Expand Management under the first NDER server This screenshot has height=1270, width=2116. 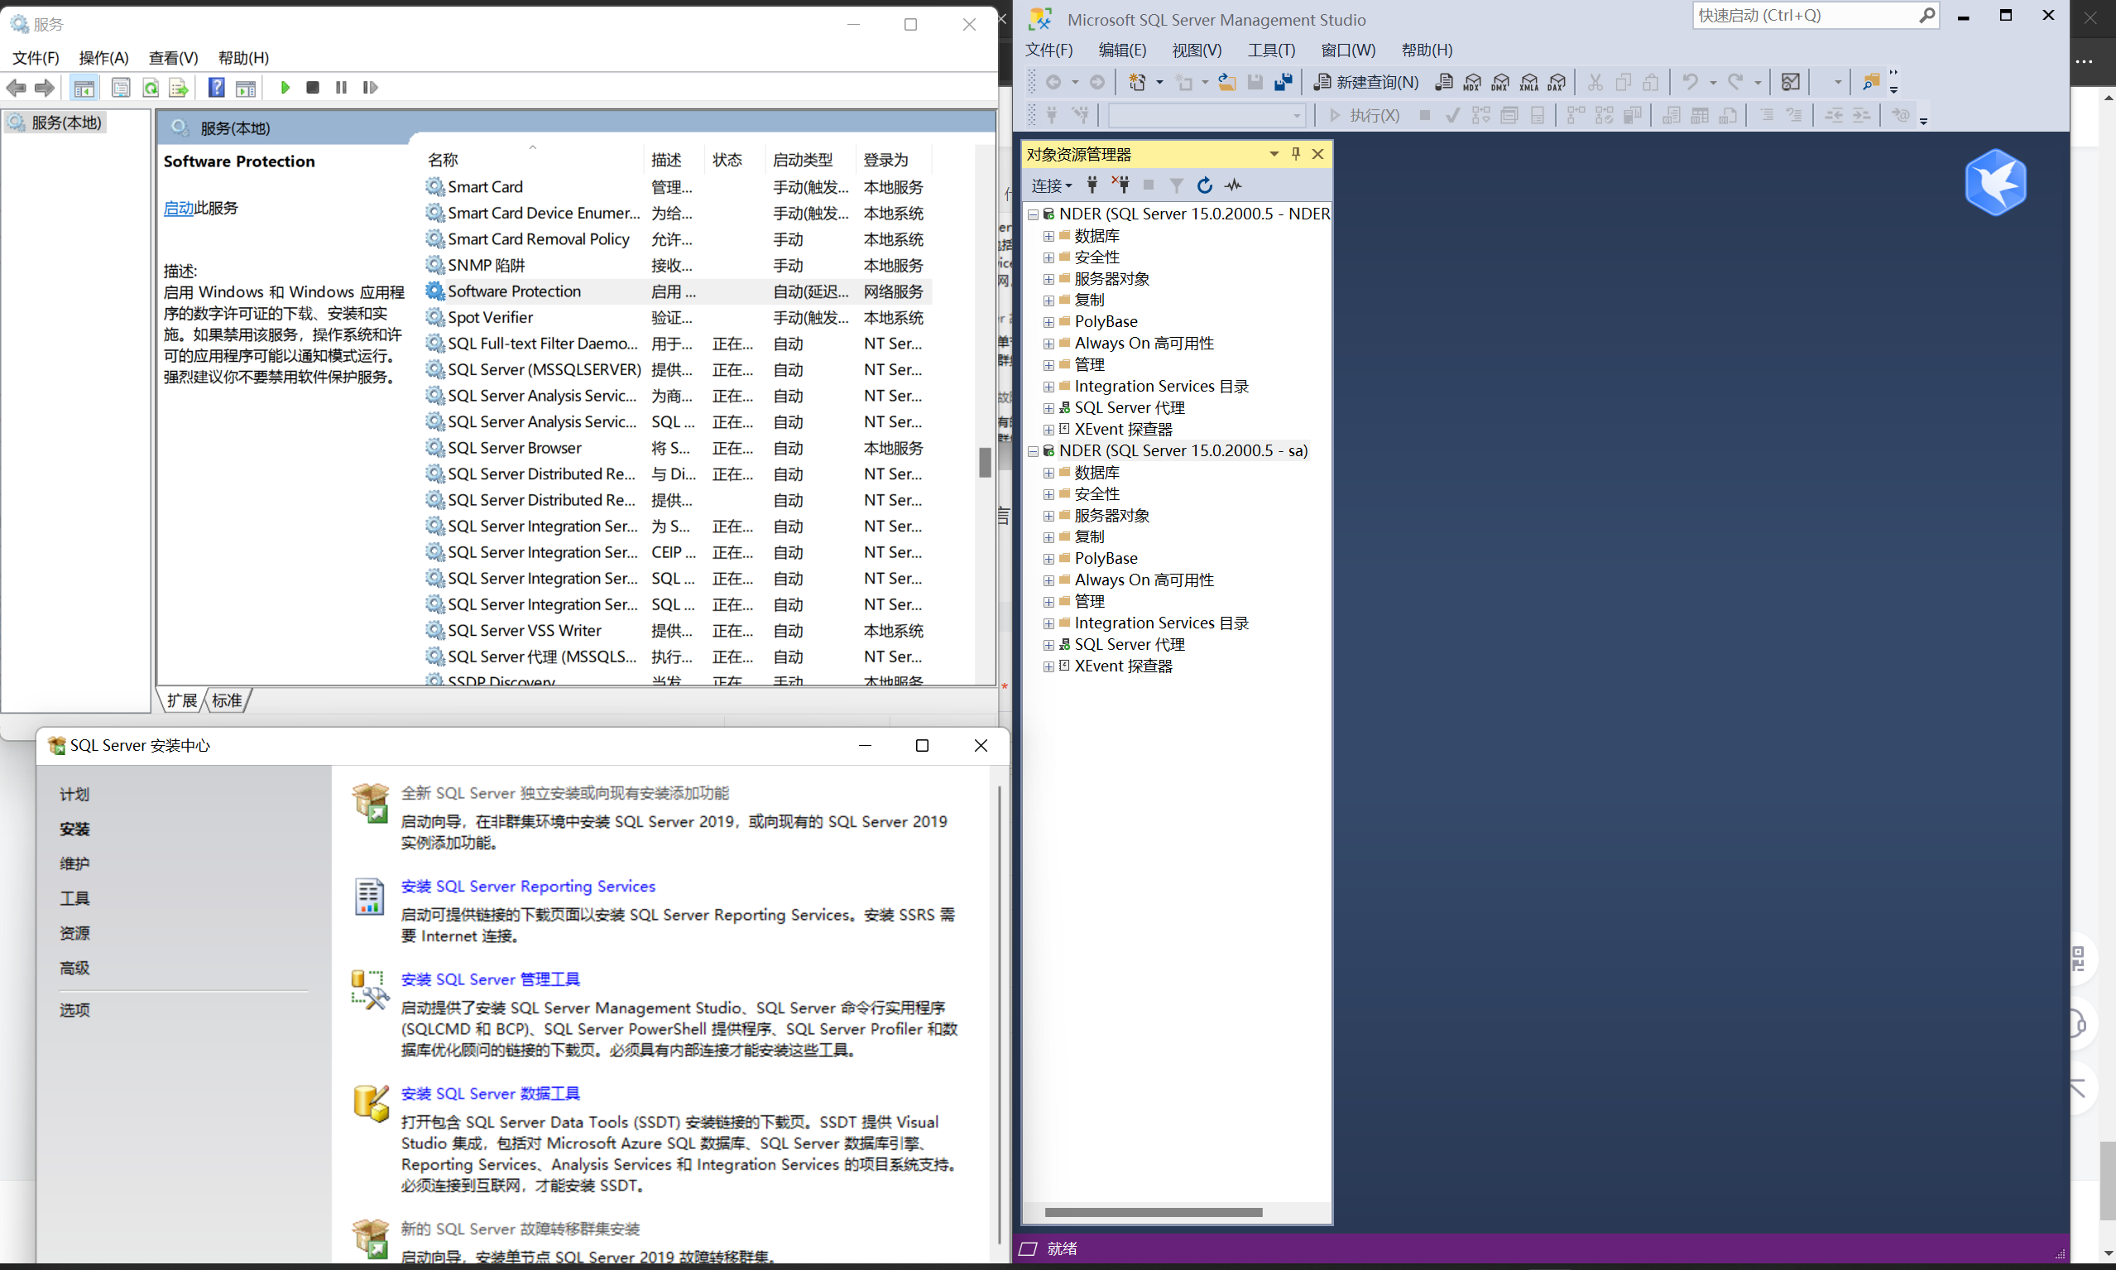click(1048, 365)
